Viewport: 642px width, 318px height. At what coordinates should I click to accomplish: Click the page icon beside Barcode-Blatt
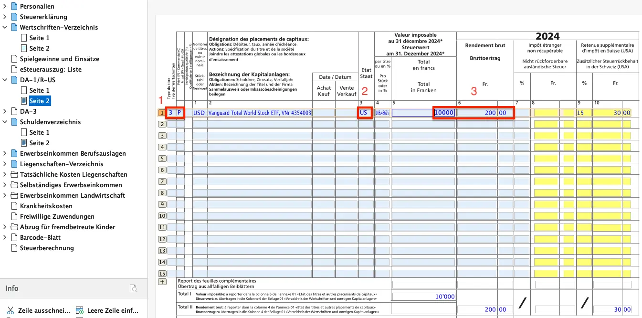point(14,237)
